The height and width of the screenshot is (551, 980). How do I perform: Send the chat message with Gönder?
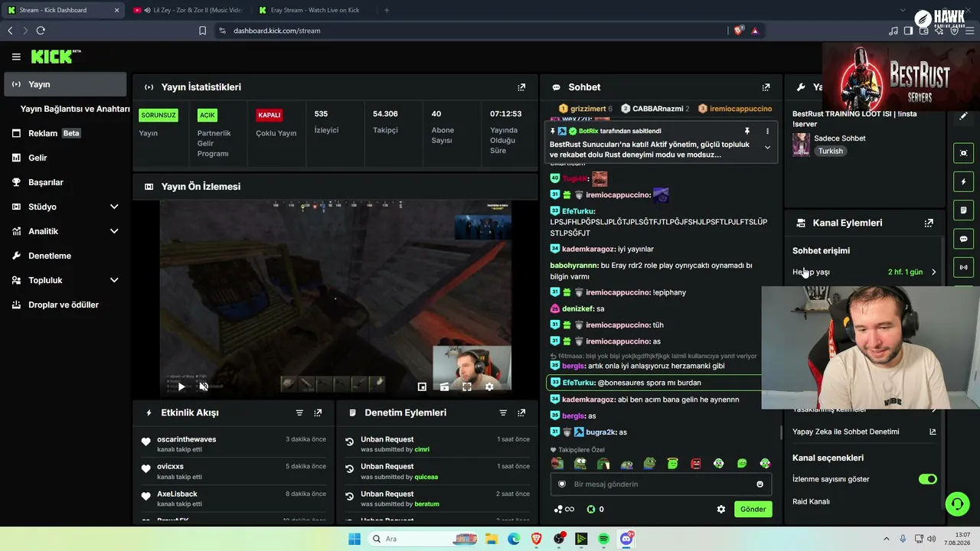753,509
